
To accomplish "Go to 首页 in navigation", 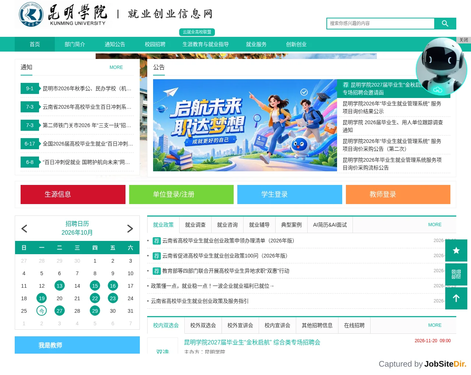I will [35, 44].
